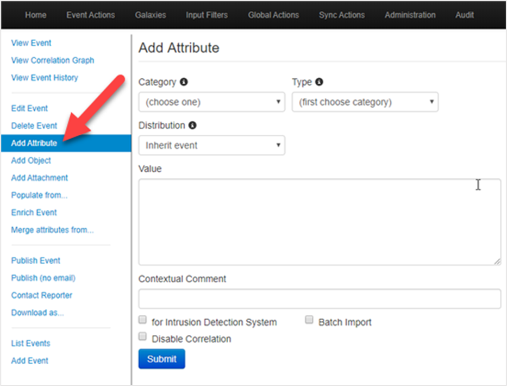
Task: Toggle the Disable Correlation checkbox
Action: point(142,336)
